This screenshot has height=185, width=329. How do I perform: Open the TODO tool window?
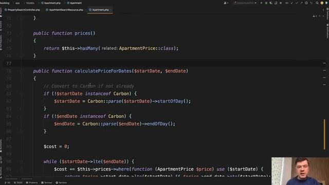pos(18,183)
